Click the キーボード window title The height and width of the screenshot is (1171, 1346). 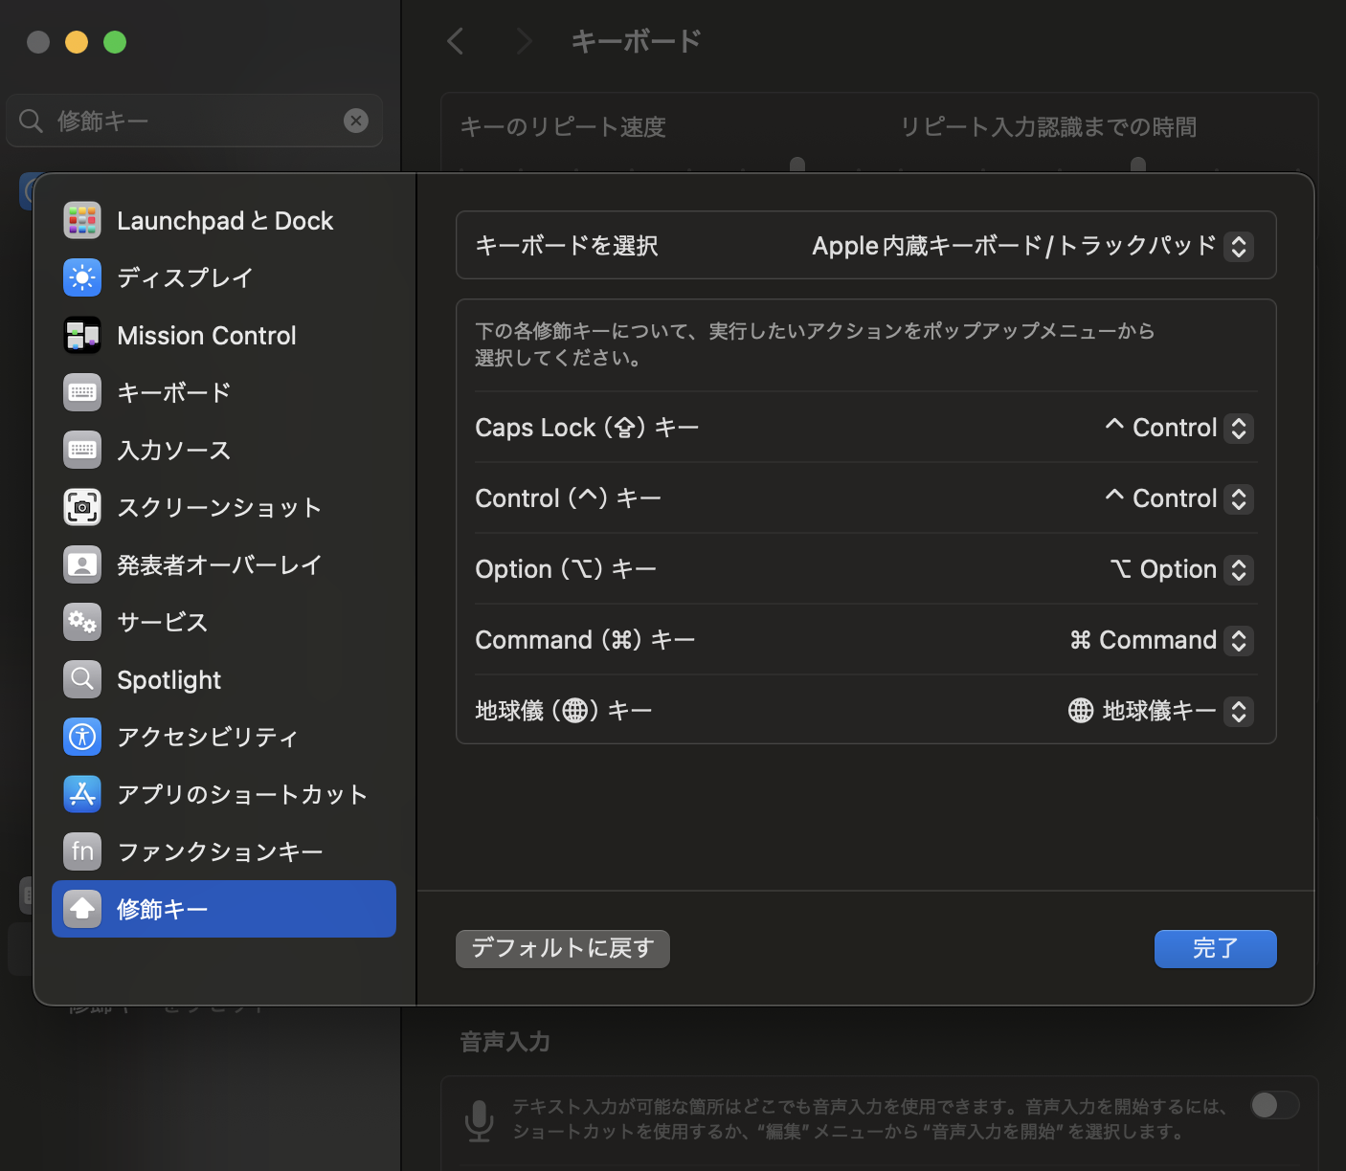click(x=636, y=41)
